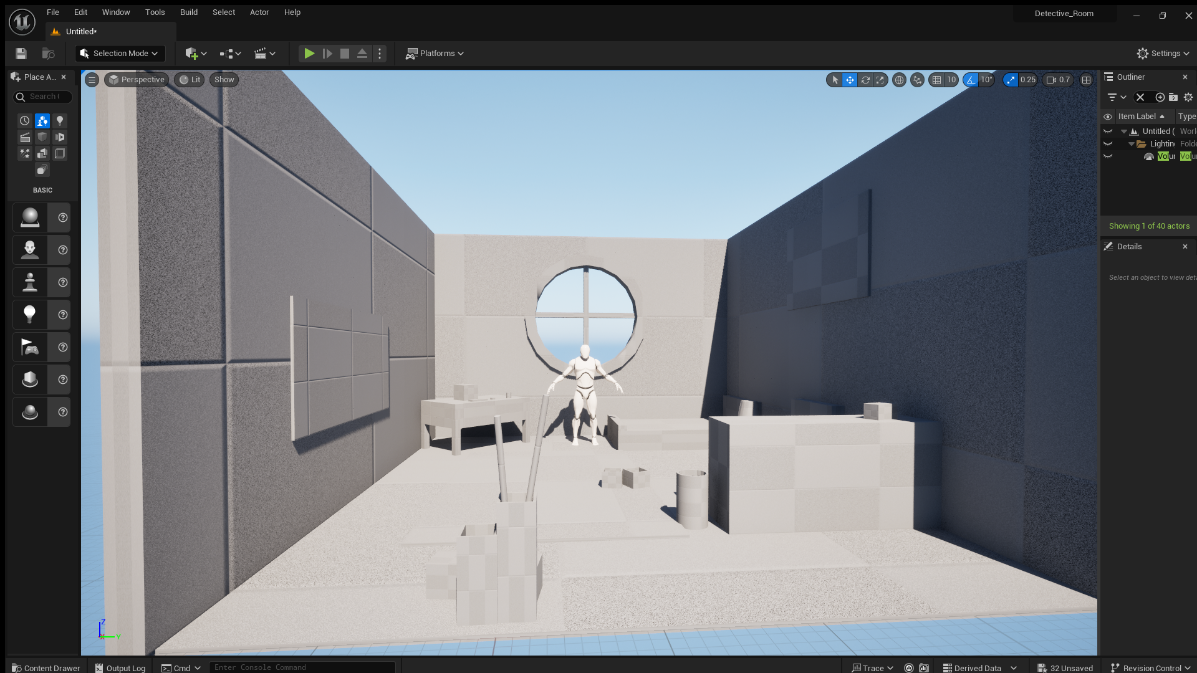This screenshot has height=673, width=1197.
Task: Activate the Rotate gizmo tool
Action: 865,80
